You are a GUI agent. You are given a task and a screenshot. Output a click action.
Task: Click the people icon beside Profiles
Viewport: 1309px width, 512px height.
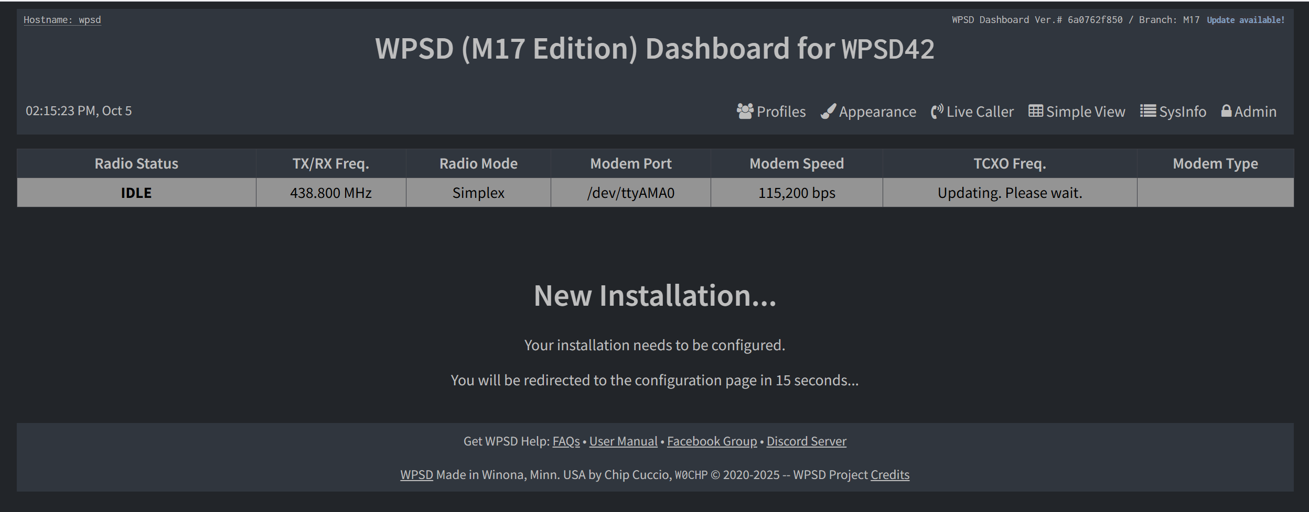pyautogui.click(x=745, y=111)
